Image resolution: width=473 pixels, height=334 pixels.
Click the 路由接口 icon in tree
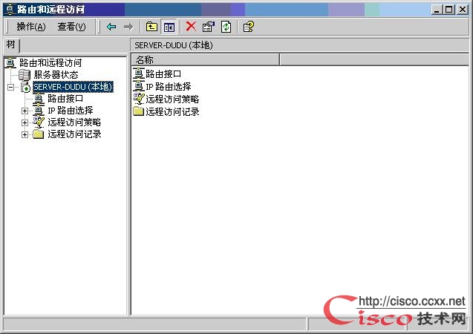click(x=39, y=99)
